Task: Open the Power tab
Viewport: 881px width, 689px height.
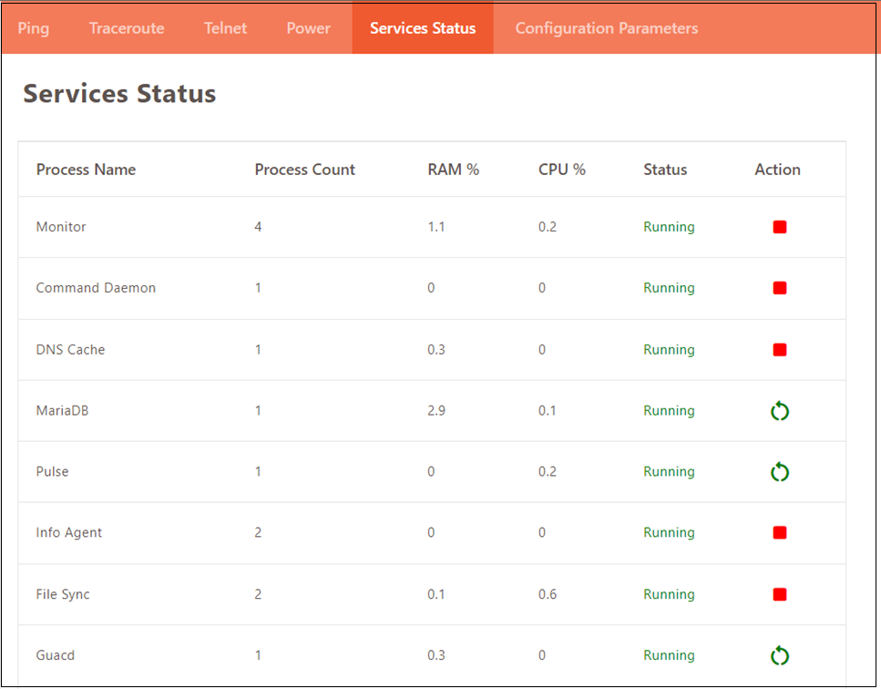Action: point(309,28)
